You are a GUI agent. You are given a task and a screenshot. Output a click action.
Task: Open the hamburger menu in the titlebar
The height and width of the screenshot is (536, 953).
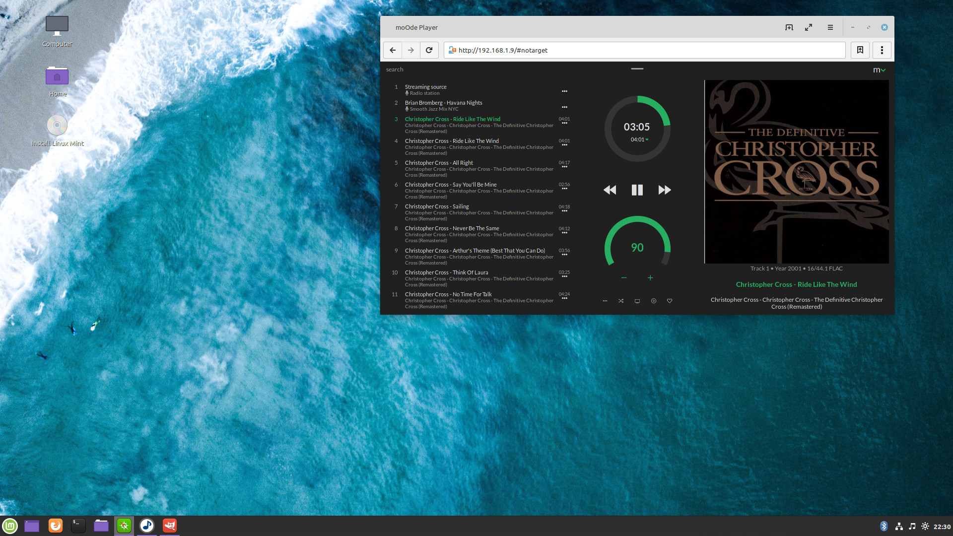point(829,27)
